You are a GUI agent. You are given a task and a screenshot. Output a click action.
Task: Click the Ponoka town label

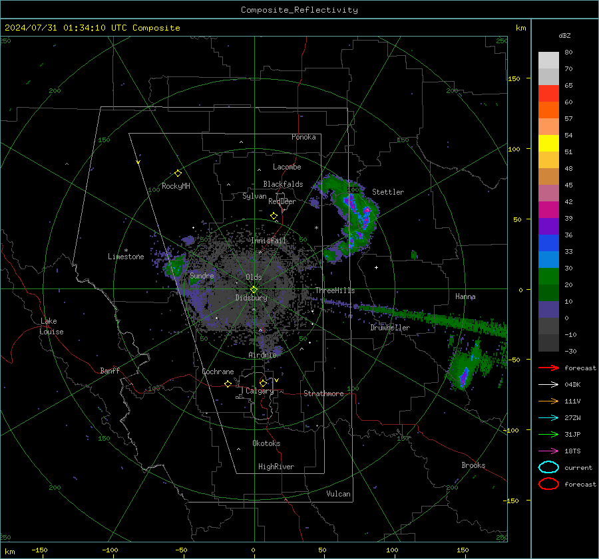303,137
